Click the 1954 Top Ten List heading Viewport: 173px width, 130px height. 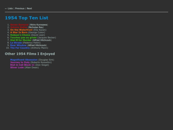click(x=27, y=18)
